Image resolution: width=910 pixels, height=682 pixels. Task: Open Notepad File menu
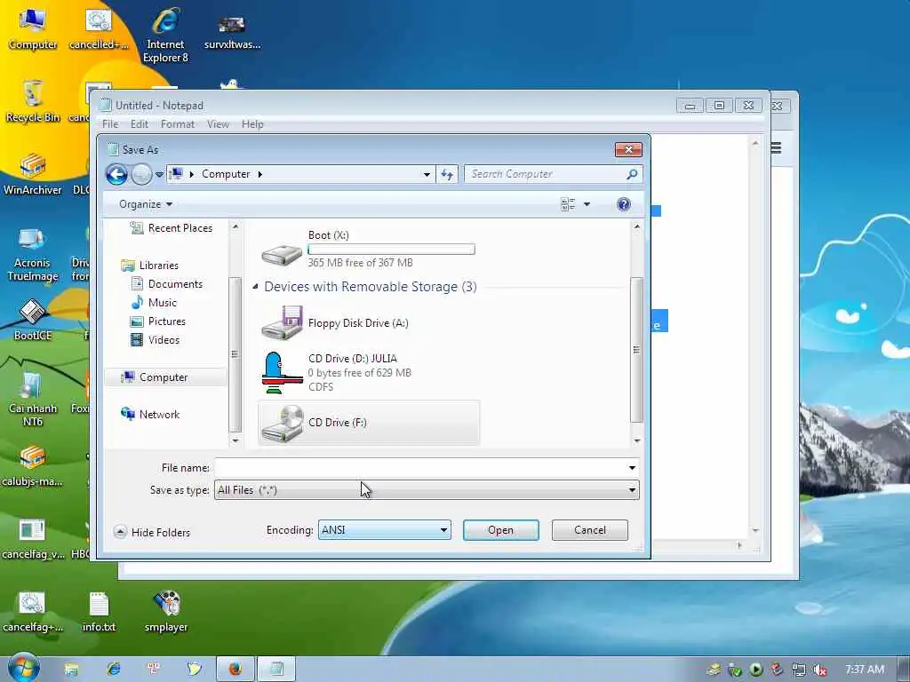click(x=110, y=123)
